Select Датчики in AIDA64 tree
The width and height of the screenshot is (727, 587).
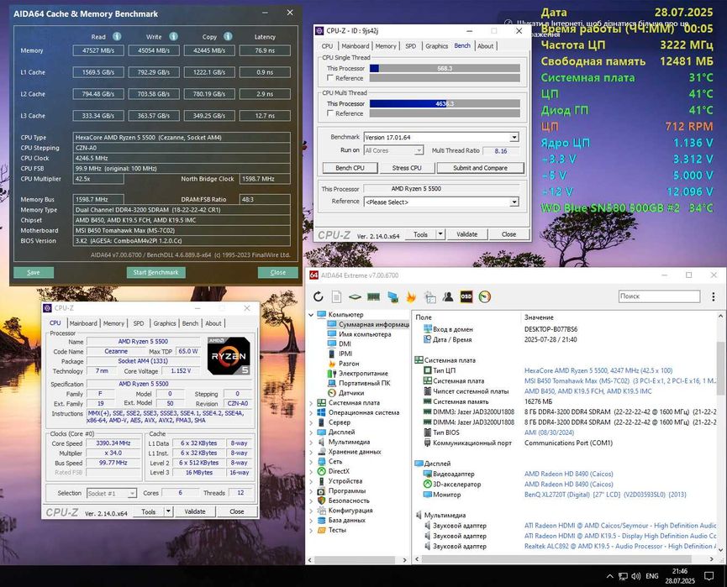pos(351,393)
